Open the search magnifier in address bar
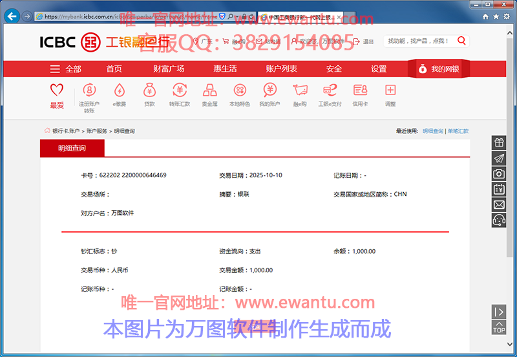The height and width of the screenshot is (357, 517). (231, 16)
